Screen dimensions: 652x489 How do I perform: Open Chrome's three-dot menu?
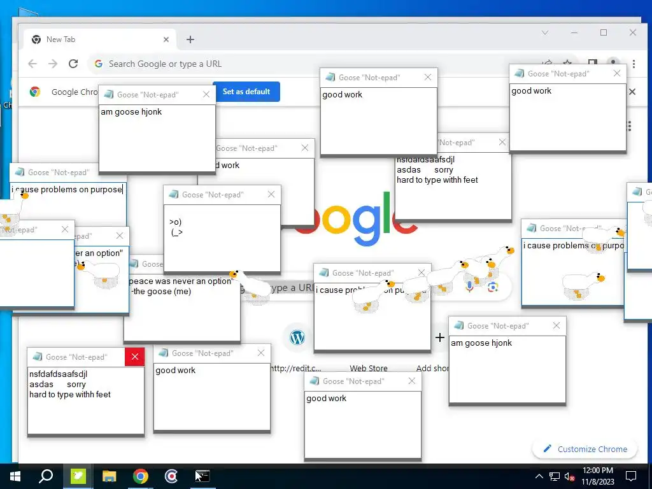coord(634,64)
